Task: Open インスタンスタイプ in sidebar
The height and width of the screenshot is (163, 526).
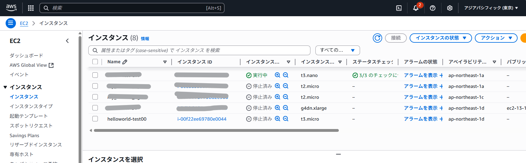Action: pos(31,106)
